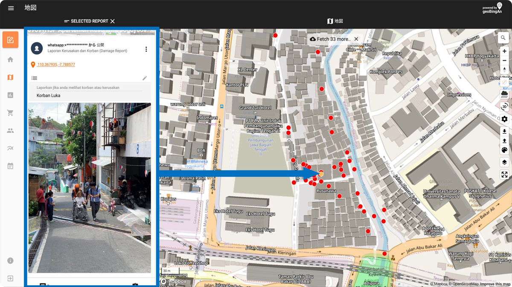Click the orange create report button
Viewport: 512px width, 287px height.
(x=10, y=40)
